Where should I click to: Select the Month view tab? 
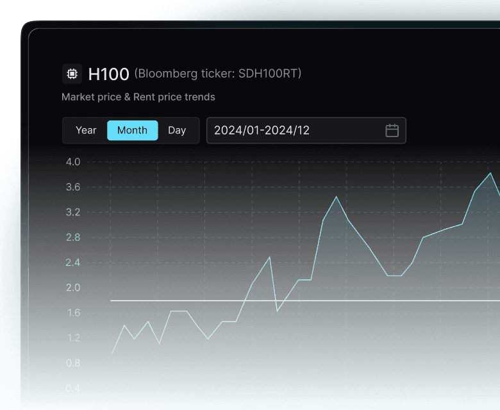tap(132, 130)
